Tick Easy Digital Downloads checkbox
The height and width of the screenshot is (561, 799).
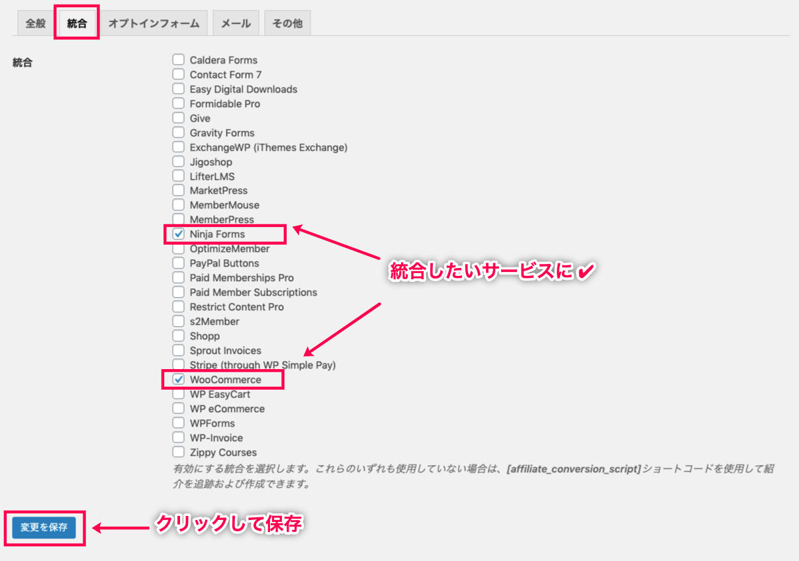tap(178, 89)
